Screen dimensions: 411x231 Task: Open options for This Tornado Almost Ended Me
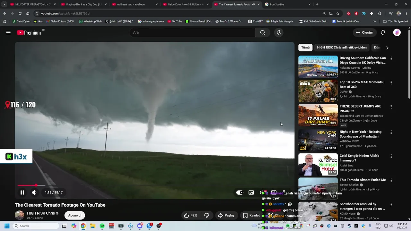coord(391,180)
